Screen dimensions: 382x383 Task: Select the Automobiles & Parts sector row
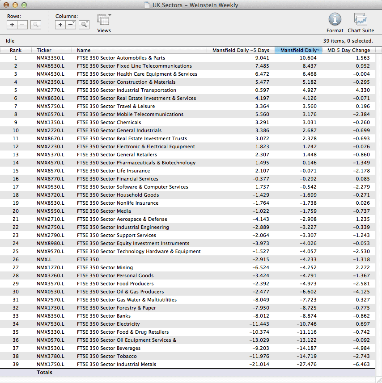(x=121, y=58)
